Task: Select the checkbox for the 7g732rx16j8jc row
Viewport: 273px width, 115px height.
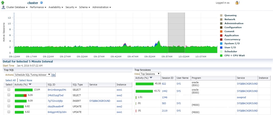Action: 9,101
